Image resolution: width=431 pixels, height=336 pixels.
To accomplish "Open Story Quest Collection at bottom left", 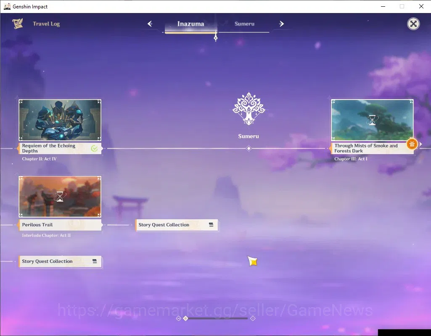I will (x=61, y=262).
